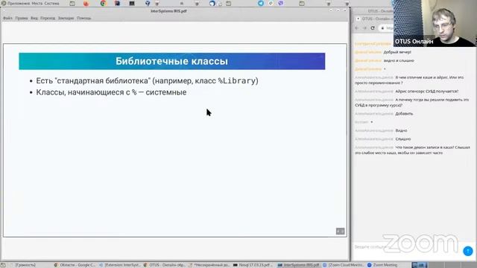Open the Закладки menu of PDF viewer
477x268 pixels.
(66, 18)
